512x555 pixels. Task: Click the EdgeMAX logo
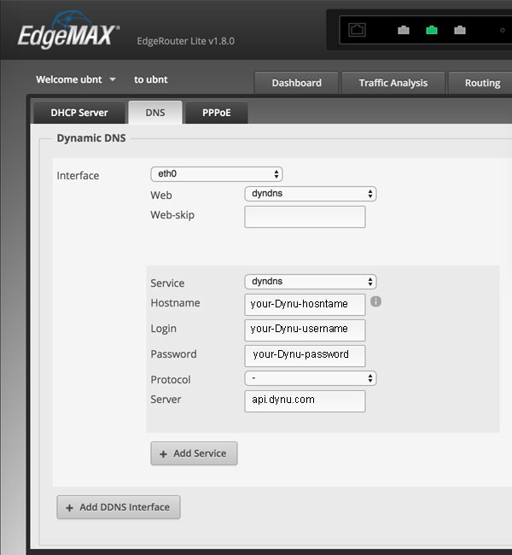68,30
